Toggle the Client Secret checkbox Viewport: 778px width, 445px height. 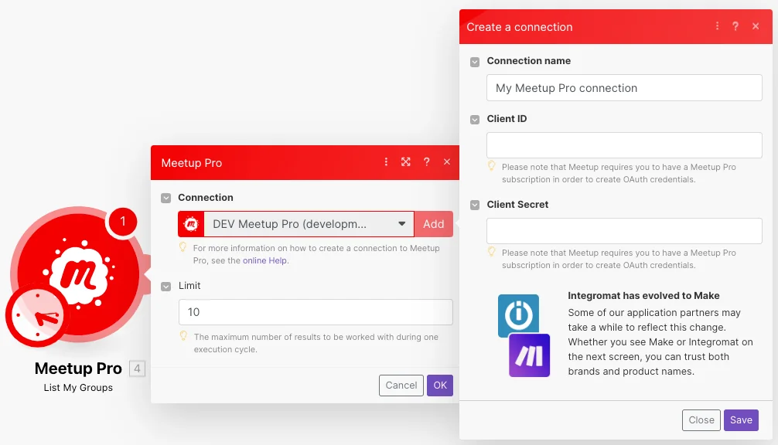(475, 206)
